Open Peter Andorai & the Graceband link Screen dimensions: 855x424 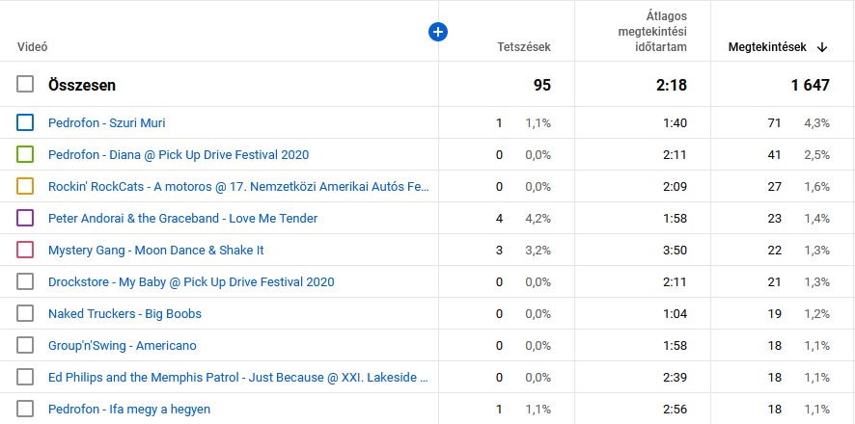(x=182, y=219)
